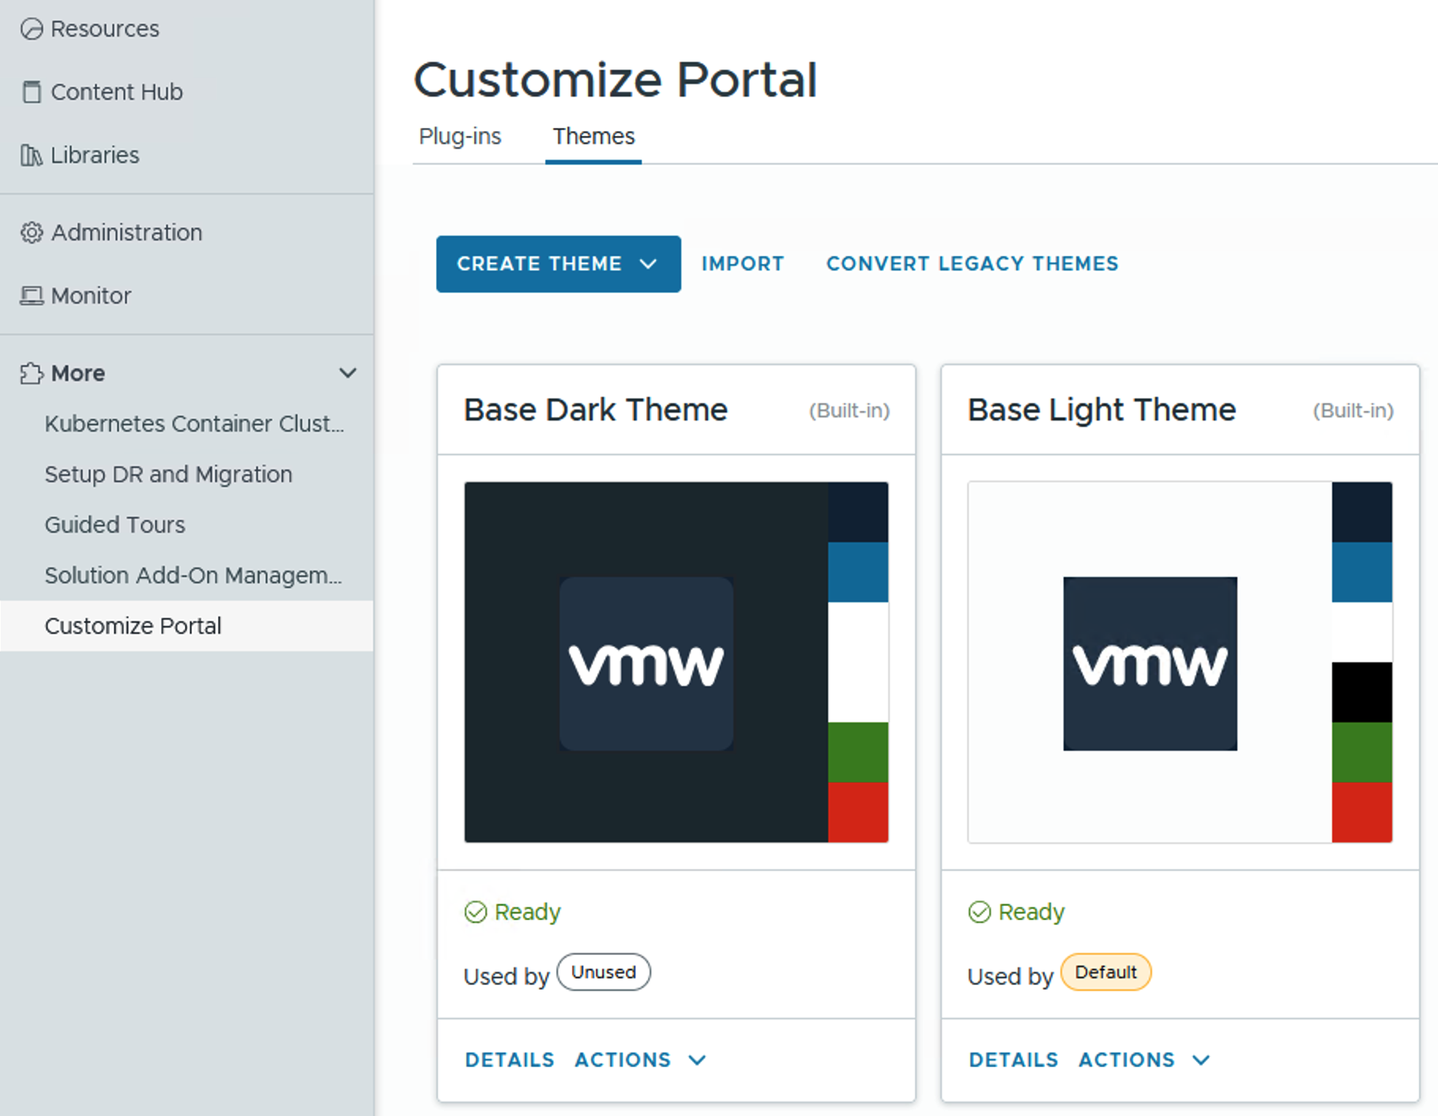Expand Actions menu for Base Light Theme

point(1143,1060)
